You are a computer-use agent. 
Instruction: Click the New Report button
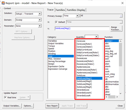pyautogui.click(x=52, y=106)
